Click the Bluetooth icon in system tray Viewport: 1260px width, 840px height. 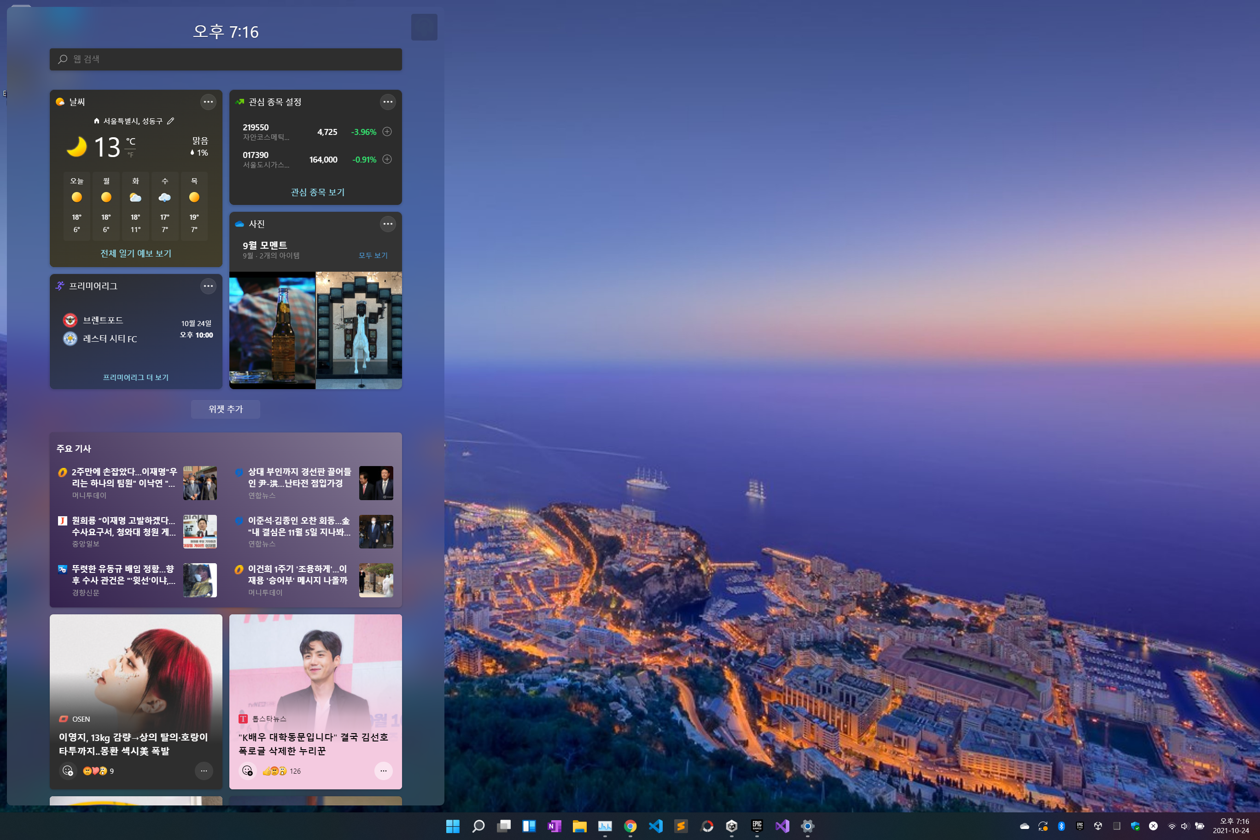1061,826
